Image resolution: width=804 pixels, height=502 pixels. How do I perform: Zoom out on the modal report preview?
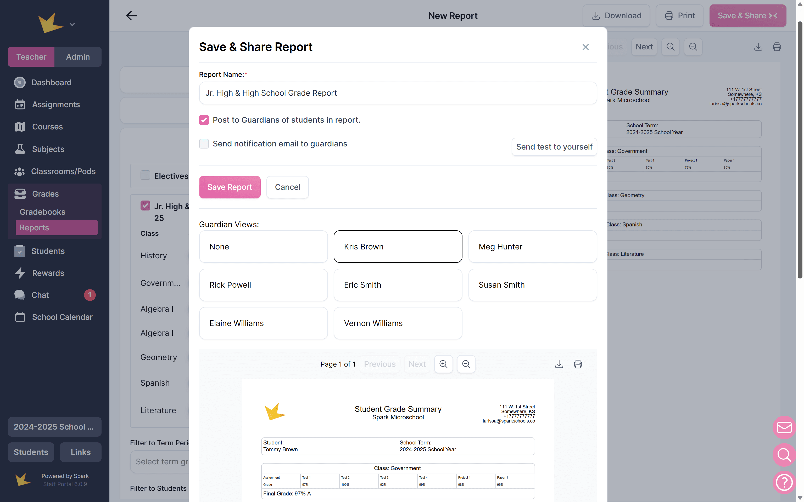466,364
